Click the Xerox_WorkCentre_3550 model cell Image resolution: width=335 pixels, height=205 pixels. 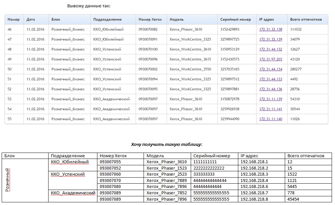pos(190,69)
